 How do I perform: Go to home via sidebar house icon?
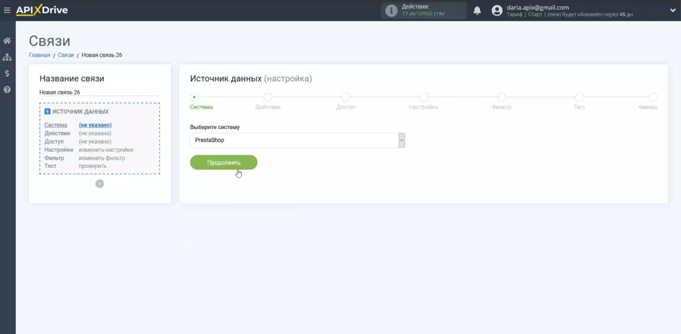coord(7,41)
